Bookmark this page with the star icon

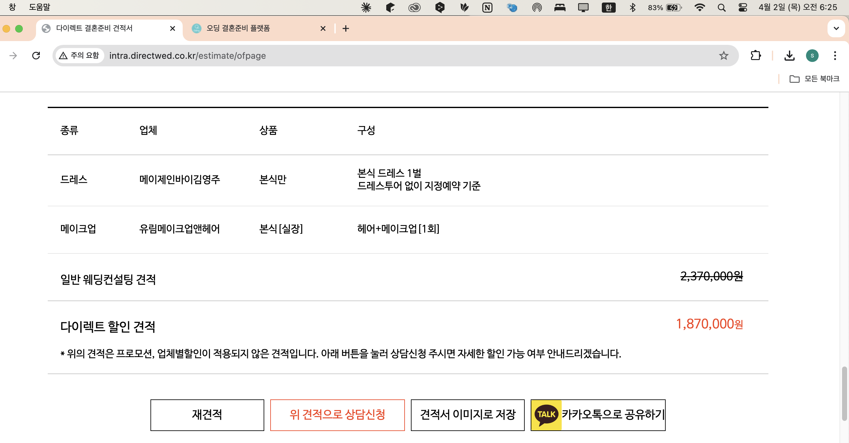tap(724, 55)
